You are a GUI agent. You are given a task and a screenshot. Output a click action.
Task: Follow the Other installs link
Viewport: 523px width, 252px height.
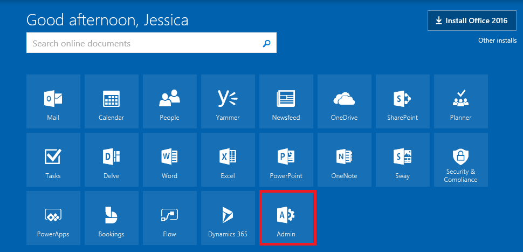pos(497,40)
